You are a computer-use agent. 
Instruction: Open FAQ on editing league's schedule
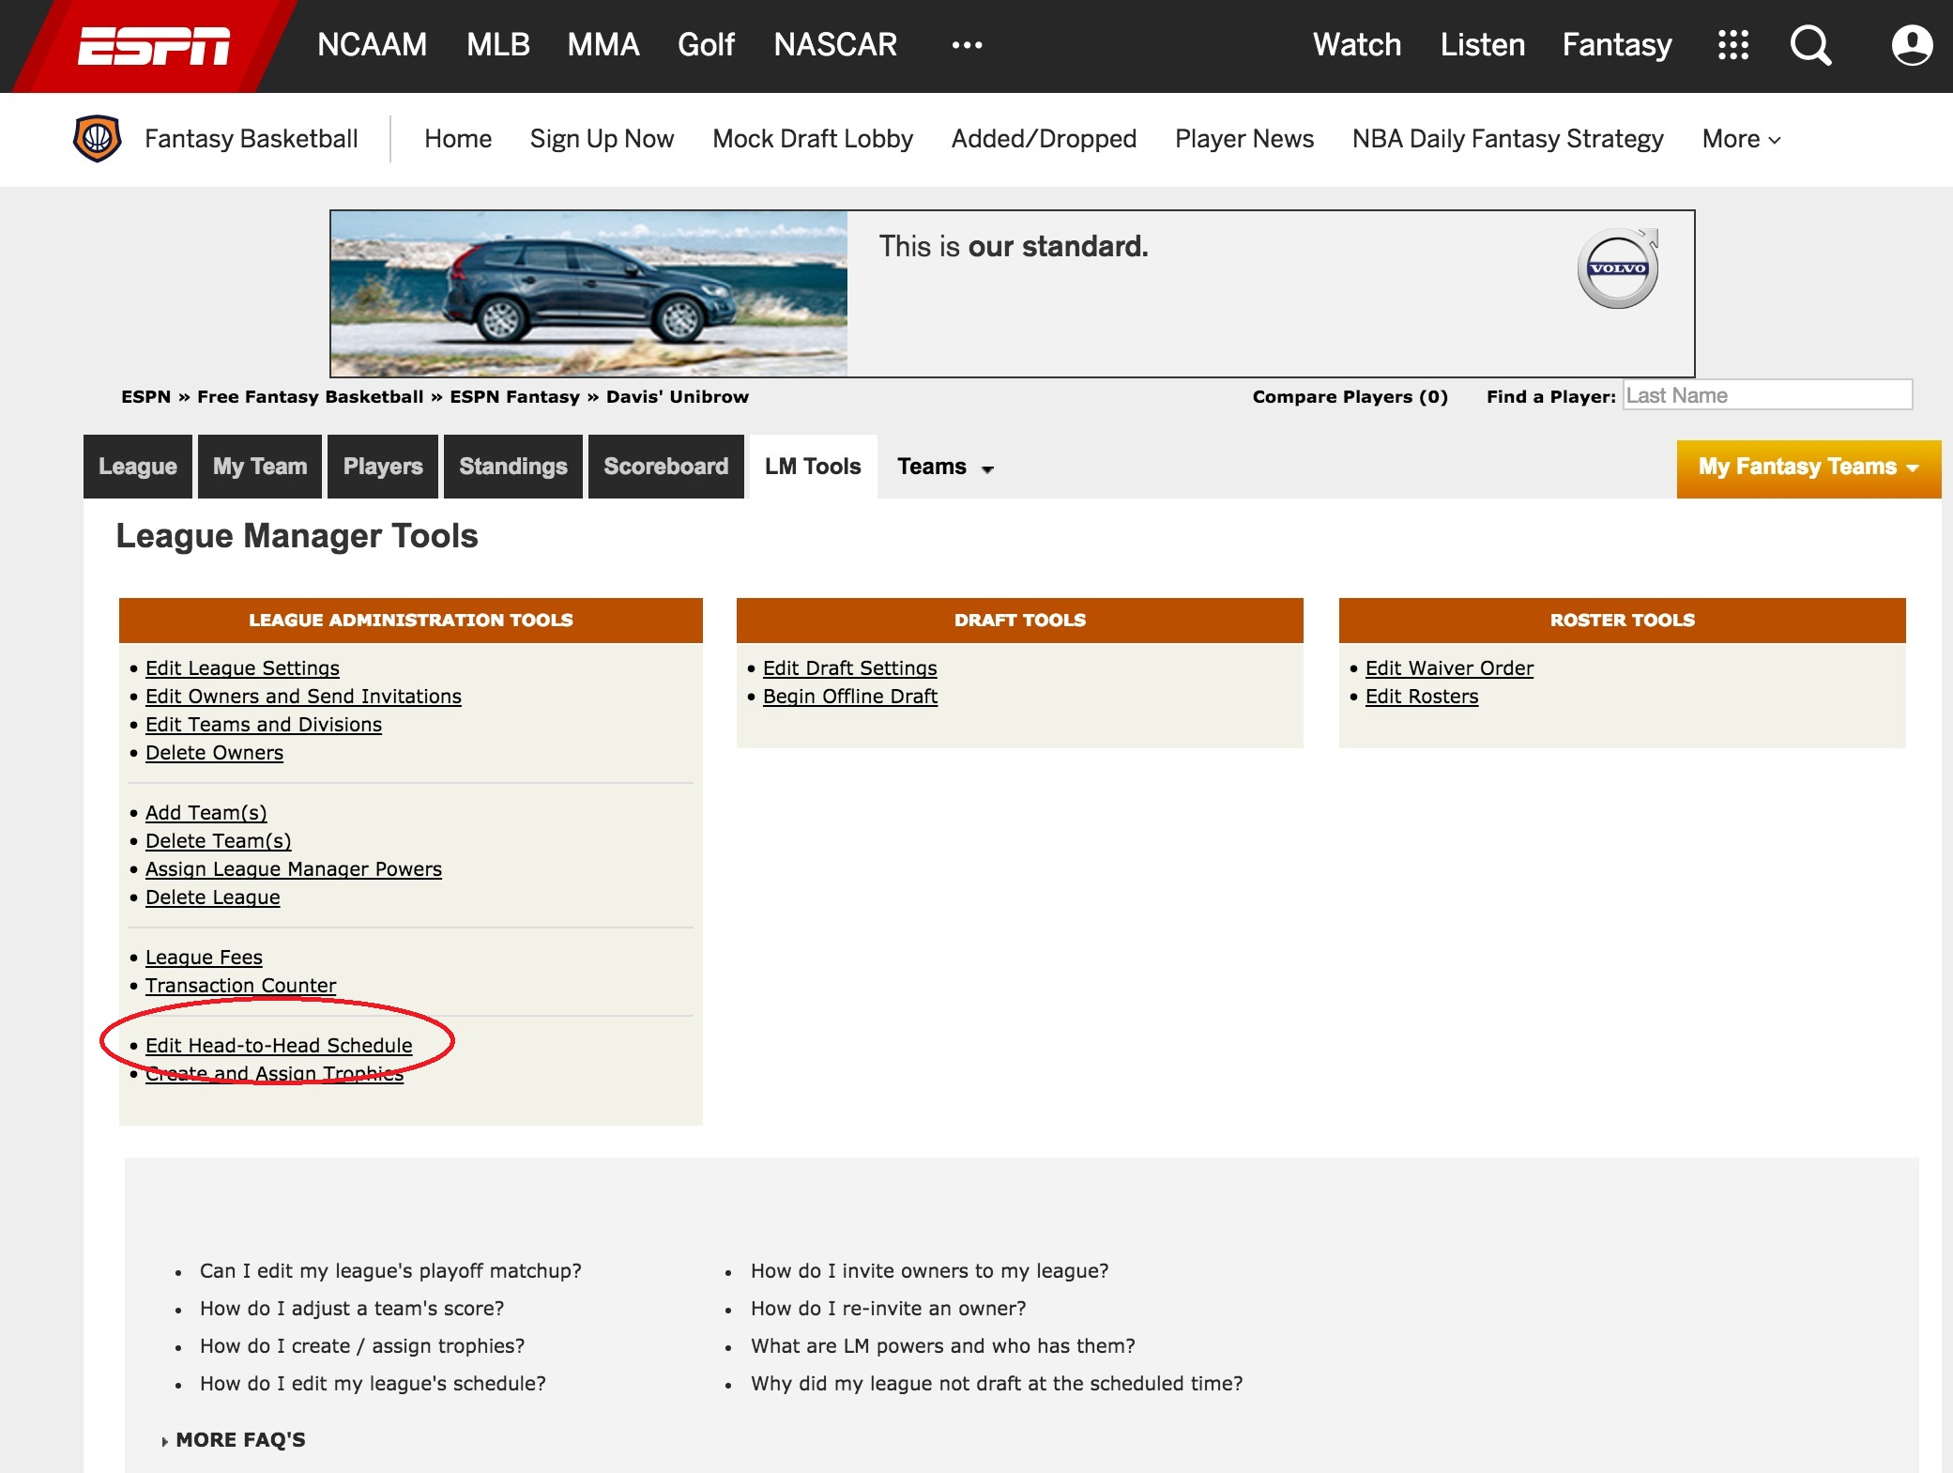point(373,1384)
